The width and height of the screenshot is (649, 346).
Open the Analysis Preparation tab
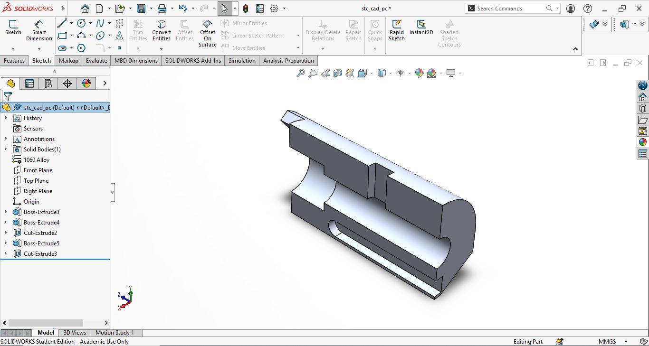[x=288, y=61]
